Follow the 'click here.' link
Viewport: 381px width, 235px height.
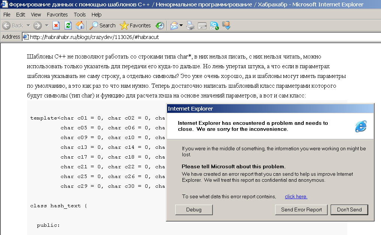point(296,197)
